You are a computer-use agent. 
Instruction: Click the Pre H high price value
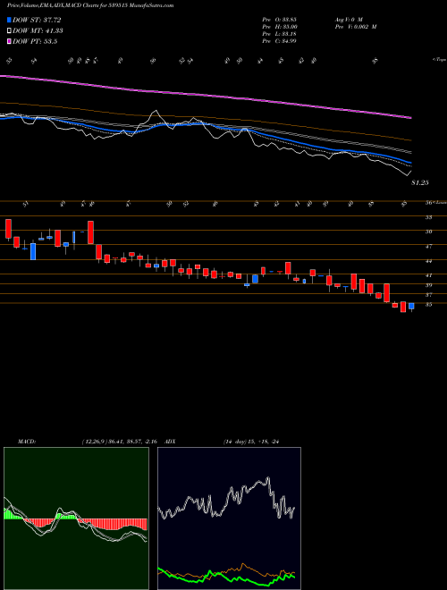[x=281, y=26]
